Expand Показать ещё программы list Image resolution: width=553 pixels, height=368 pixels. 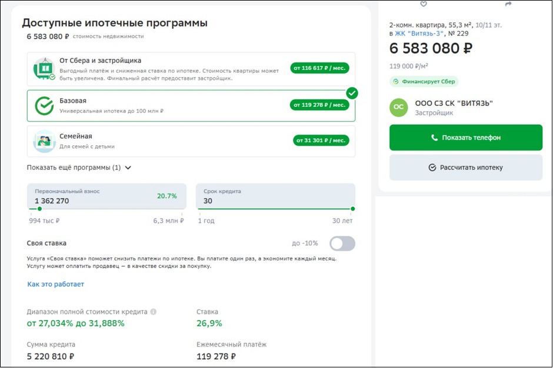click(74, 168)
